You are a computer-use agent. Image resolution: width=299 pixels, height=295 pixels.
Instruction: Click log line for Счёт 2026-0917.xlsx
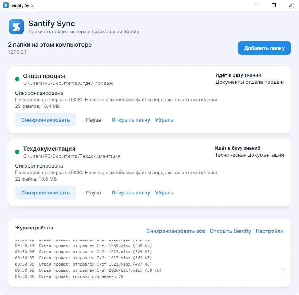(88, 270)
